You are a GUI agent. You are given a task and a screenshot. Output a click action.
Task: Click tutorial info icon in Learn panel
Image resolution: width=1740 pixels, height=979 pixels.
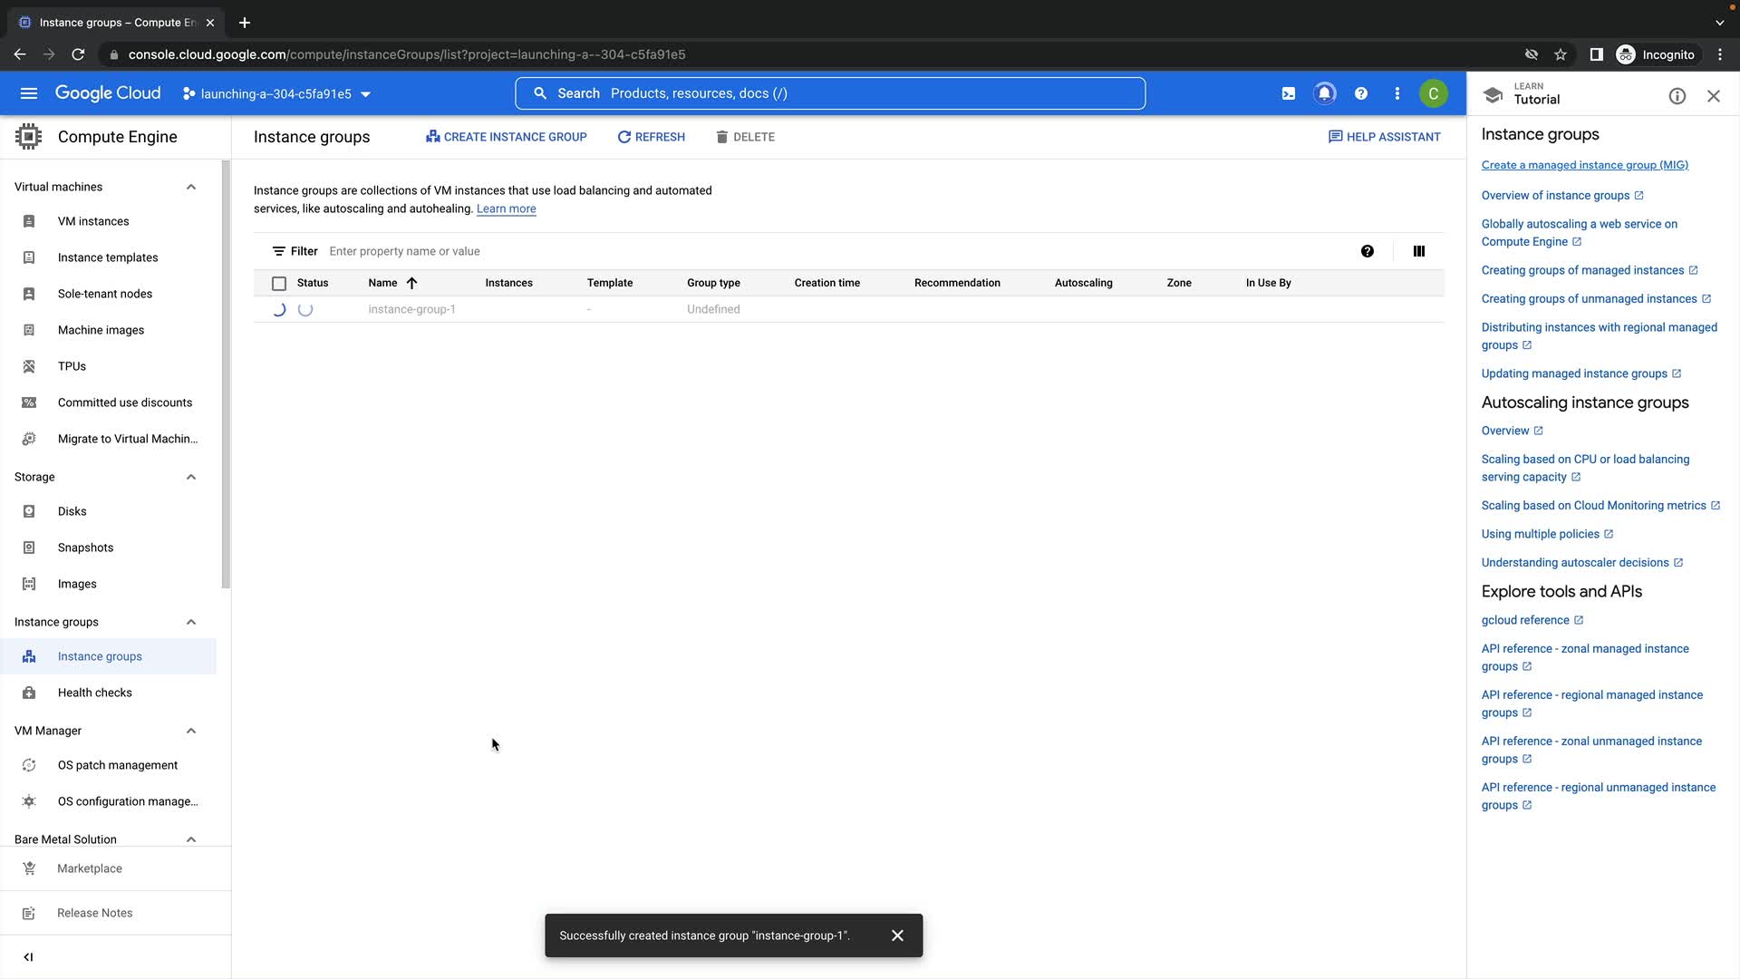pos(1677,96)
